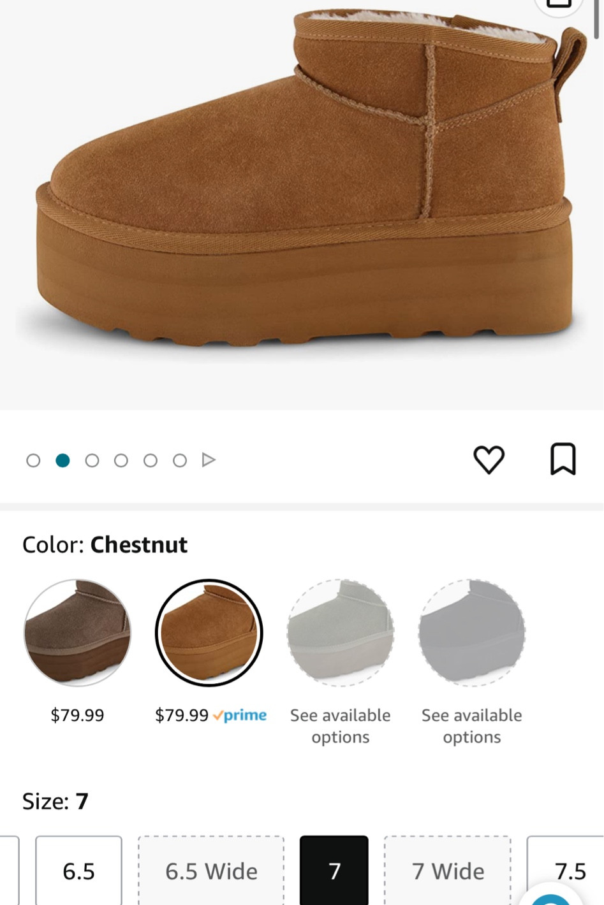Choose the unavailable dark grey color swatch
Image resolution: width=604 pixels, height=905 pixels.
tap(472, 633)
